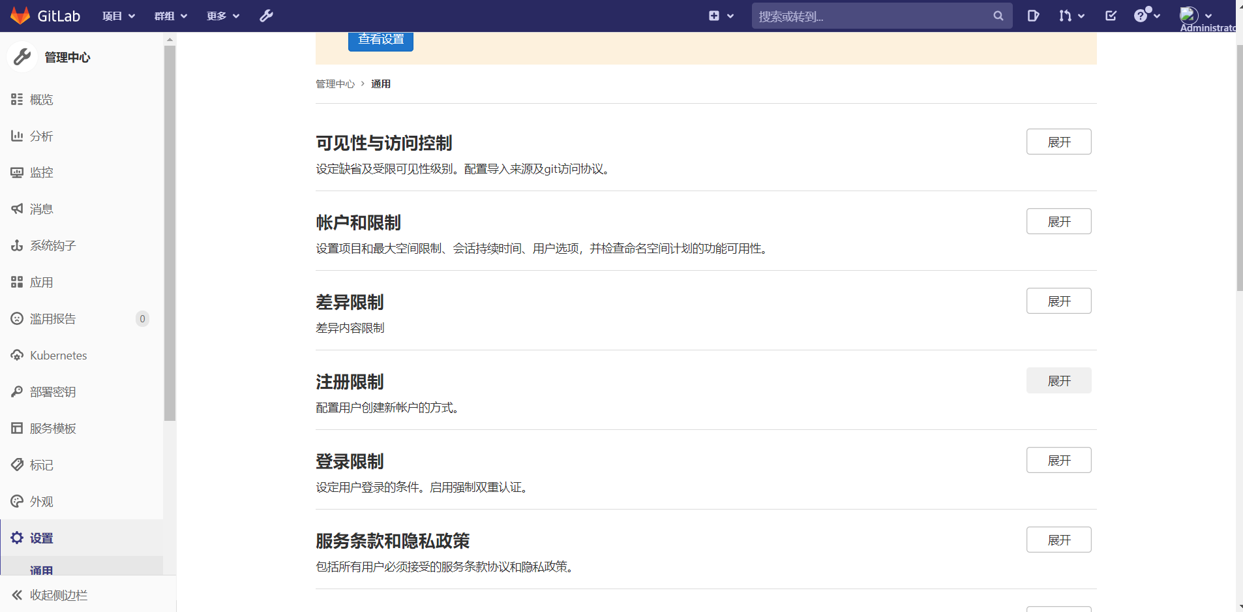Click the 查看设置 button
1243x612 pixels.
[x=381, y=40]
